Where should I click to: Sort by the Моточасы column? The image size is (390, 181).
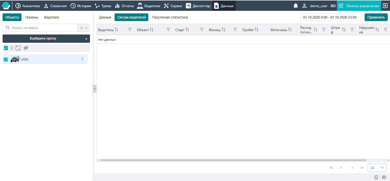click(x=290, y=30)
